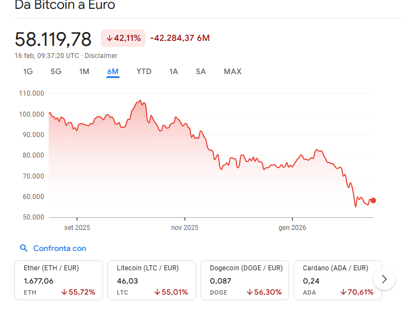Click the 42,11% decrease badge
The image size is (401, 309).
(123, 38)
